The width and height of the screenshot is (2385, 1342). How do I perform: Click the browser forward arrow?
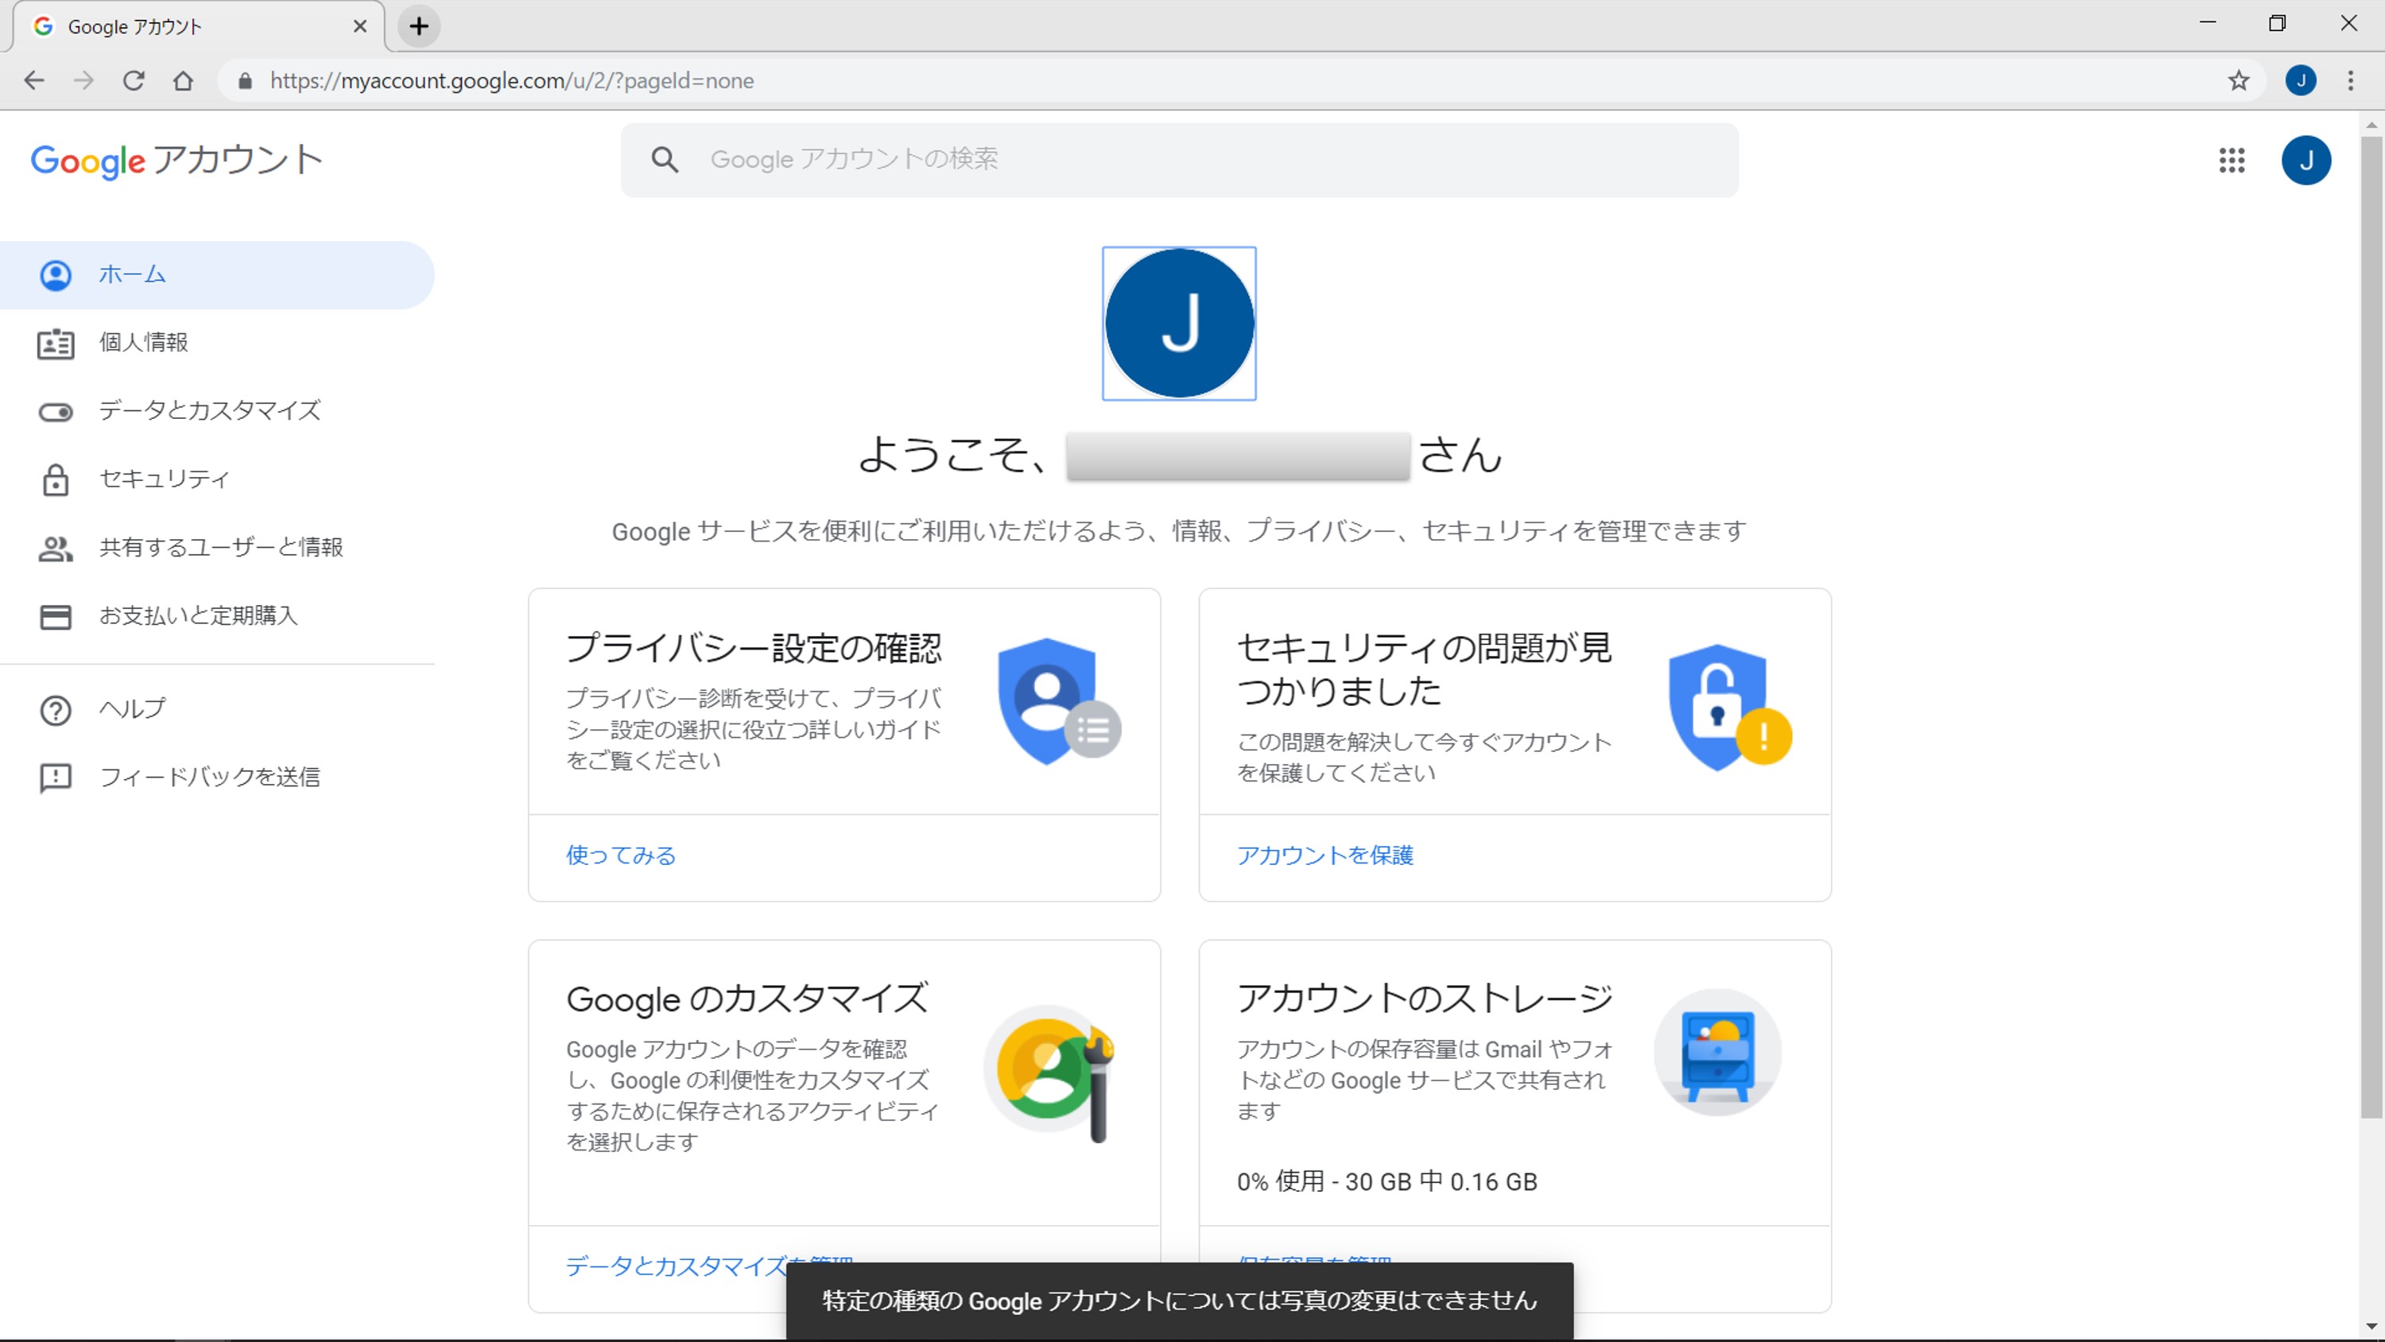[84, 80]
